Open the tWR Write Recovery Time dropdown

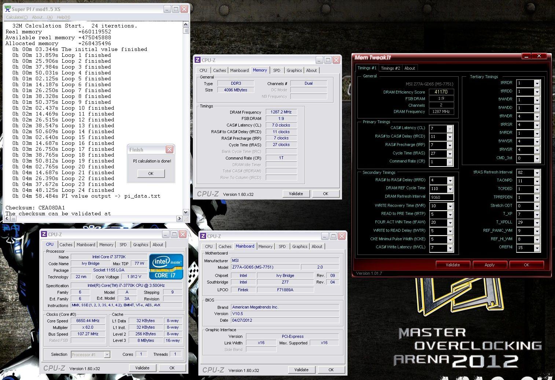pyautogui.click(x=450, y=207)
